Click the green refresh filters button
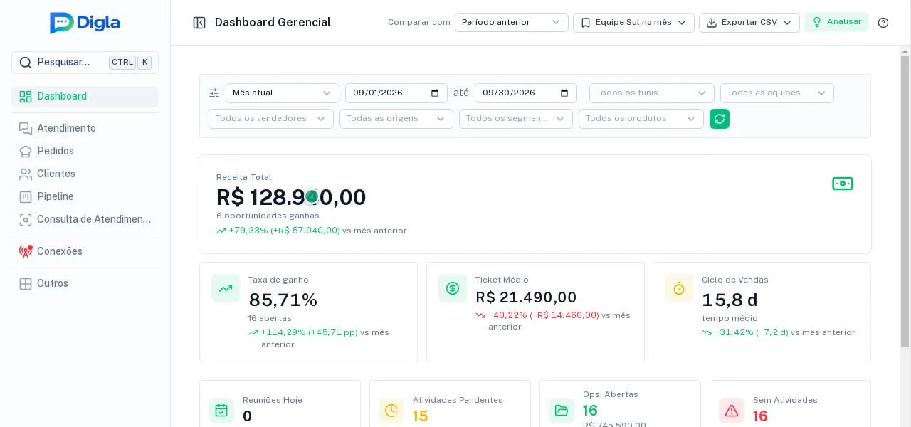 point(720,119)
